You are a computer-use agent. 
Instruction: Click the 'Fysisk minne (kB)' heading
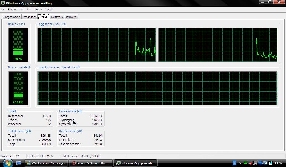[x=71, y=111]
